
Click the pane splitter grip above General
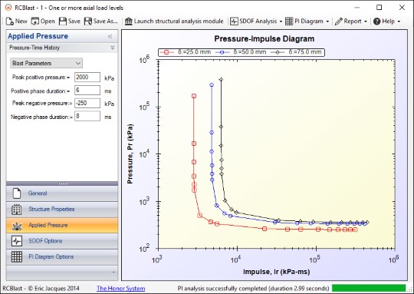point(63,183)
